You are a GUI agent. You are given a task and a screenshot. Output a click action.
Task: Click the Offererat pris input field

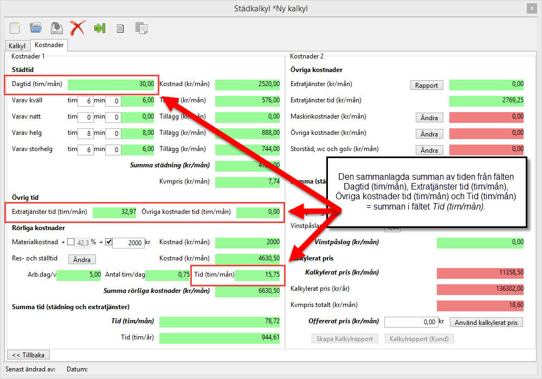pyautogui.click(x=410, y=322)
